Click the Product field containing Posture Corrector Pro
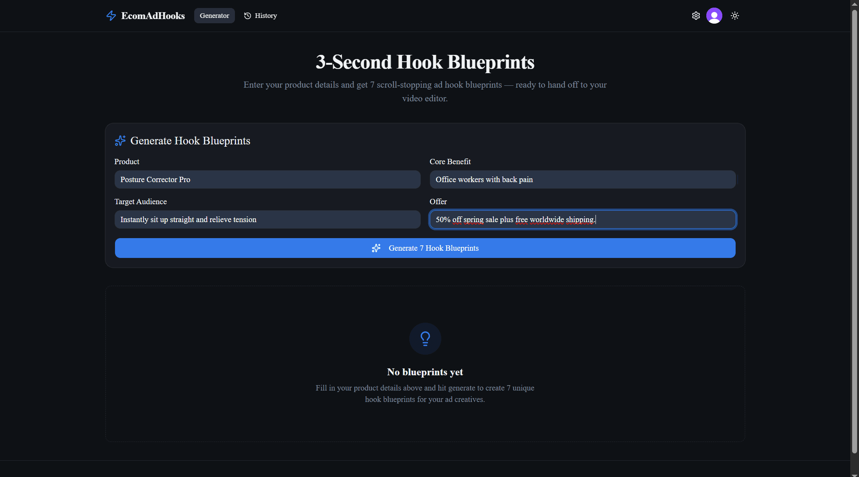 click(267, 179)
